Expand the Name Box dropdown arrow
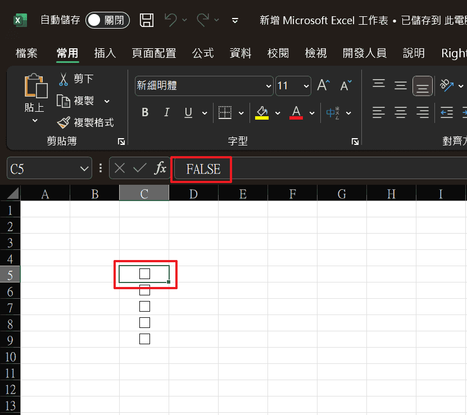This screenshot has height=415, width=467. (x=84, y=168)
